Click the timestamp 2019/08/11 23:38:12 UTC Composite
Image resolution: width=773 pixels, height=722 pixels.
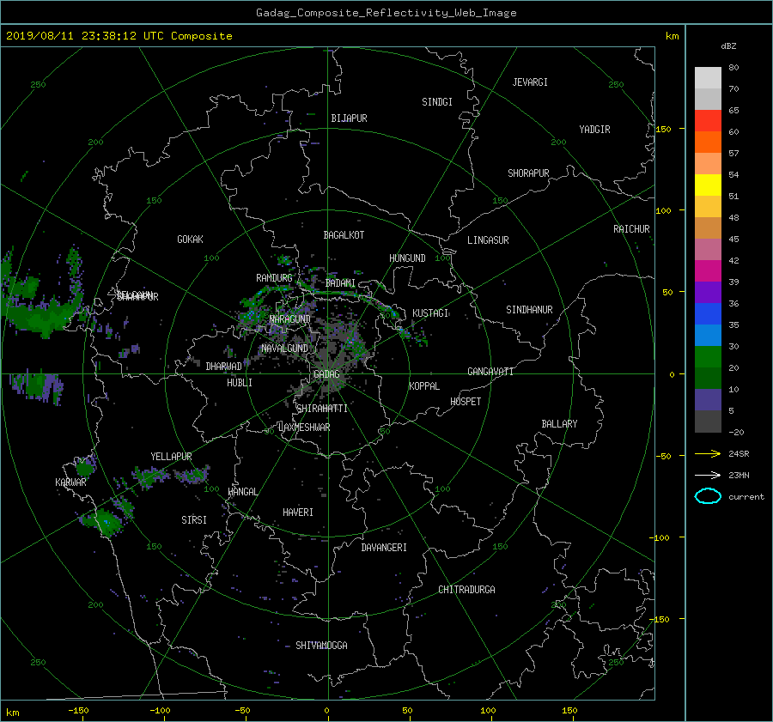tap(119, 36)
